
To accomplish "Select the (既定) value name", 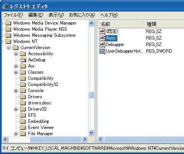I will click(112, 31).
